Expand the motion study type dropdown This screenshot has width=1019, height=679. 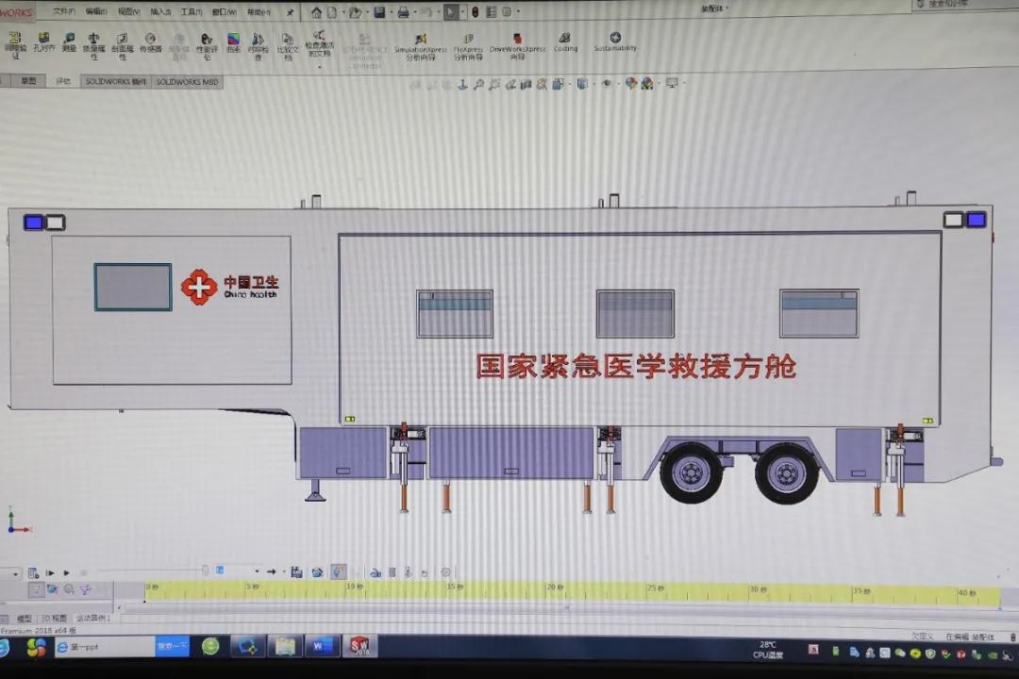pyautogui.click(x=16, y=572)
